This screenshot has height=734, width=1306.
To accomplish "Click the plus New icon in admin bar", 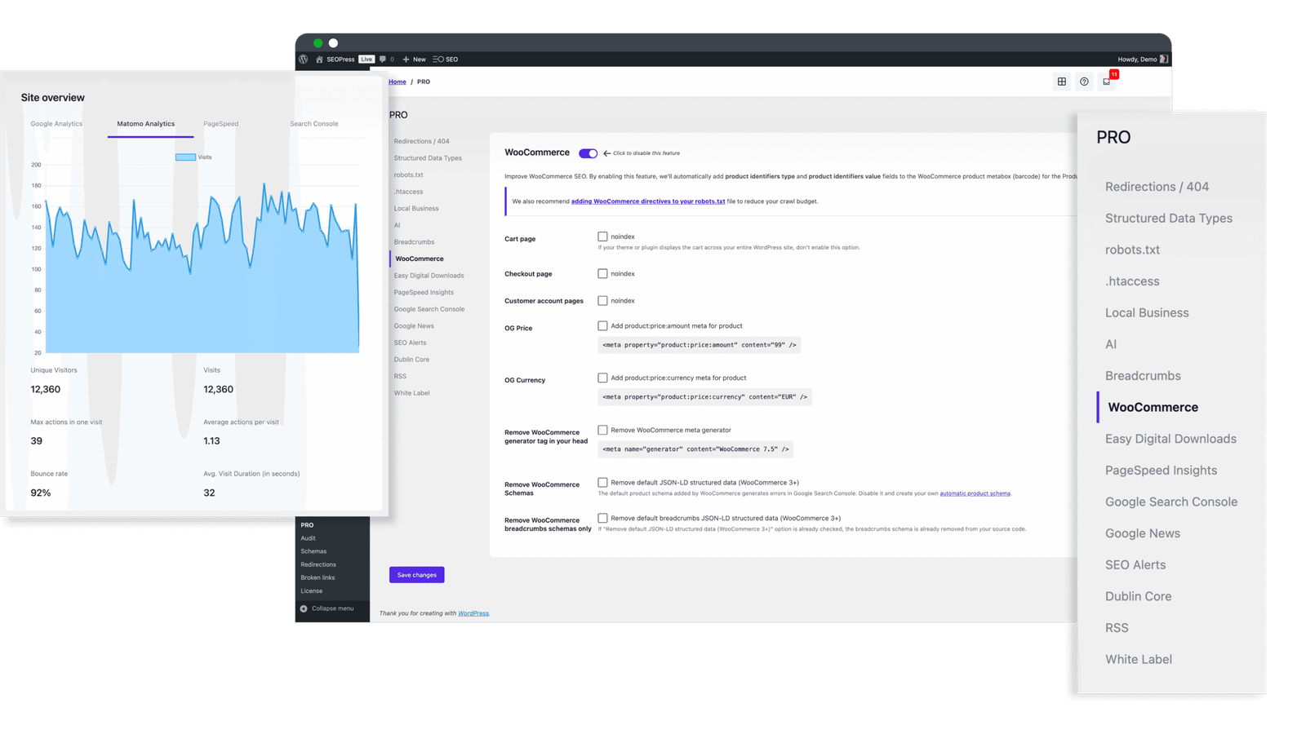I will [x=406, y=60].
